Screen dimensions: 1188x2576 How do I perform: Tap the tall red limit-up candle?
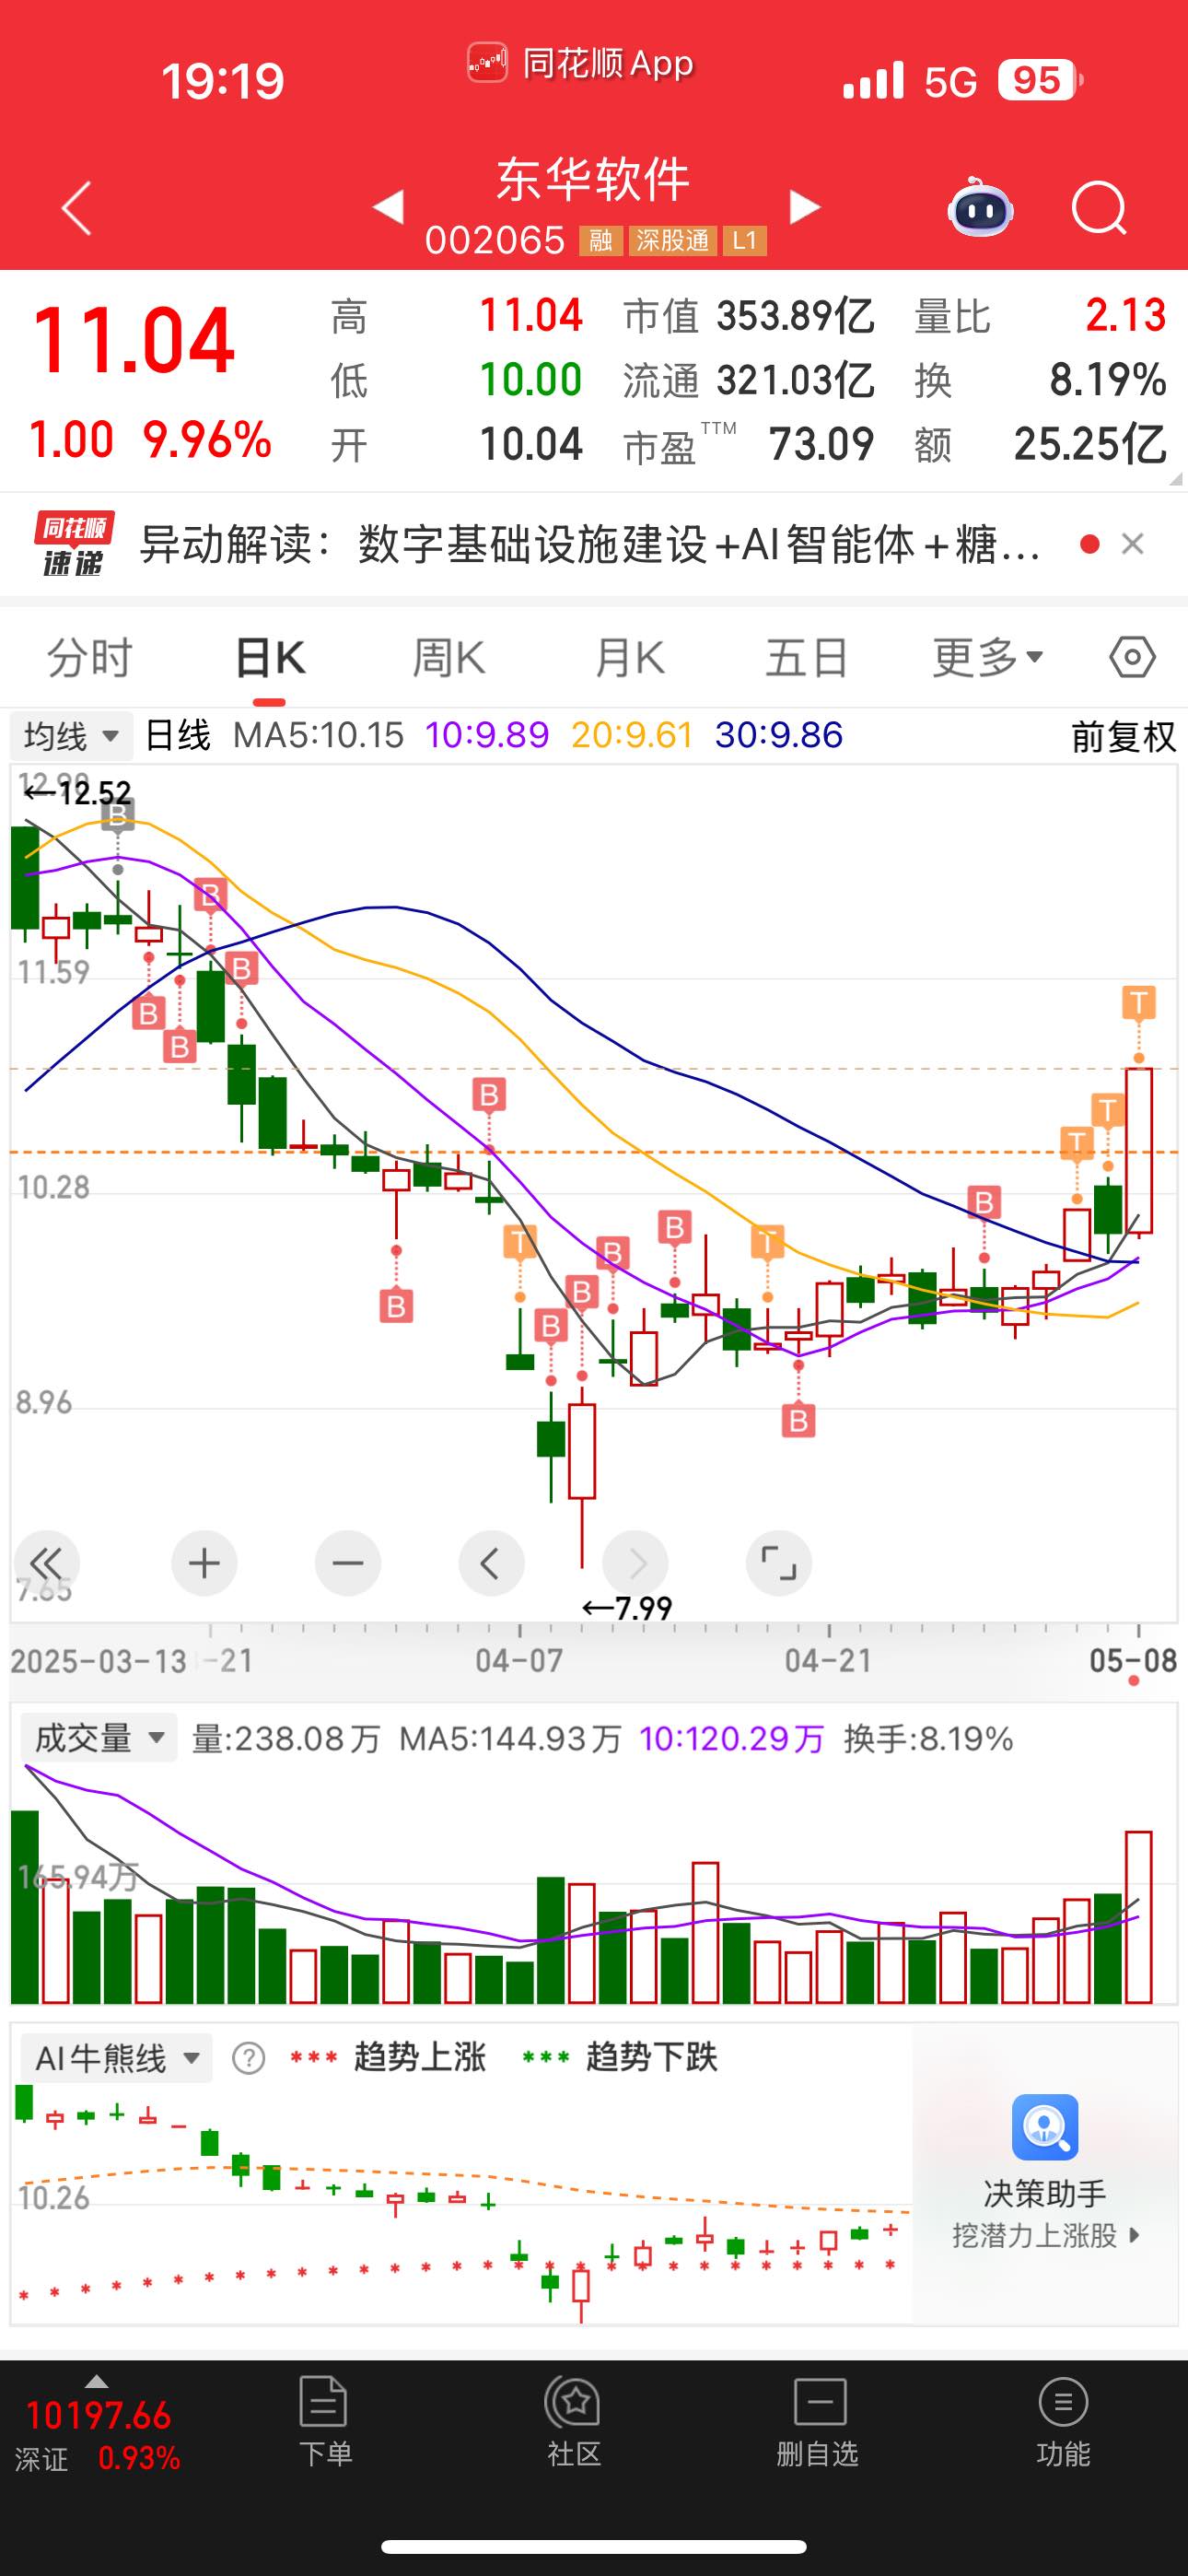[1139, 1150]
